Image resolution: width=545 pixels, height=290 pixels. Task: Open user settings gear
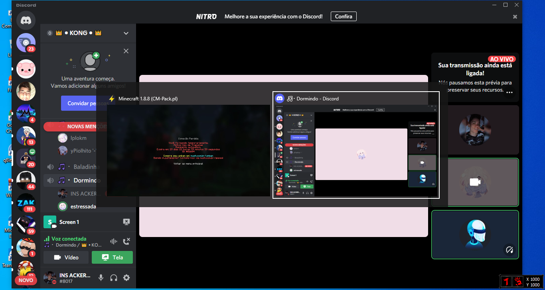click(126, 278)
